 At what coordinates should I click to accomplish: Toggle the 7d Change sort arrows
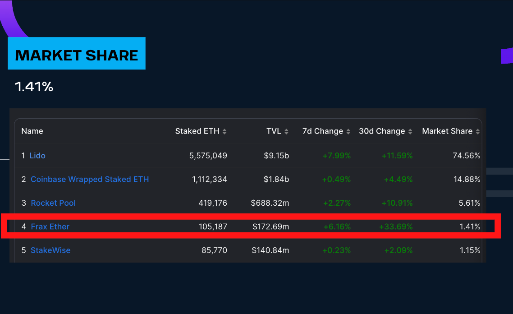348,132
